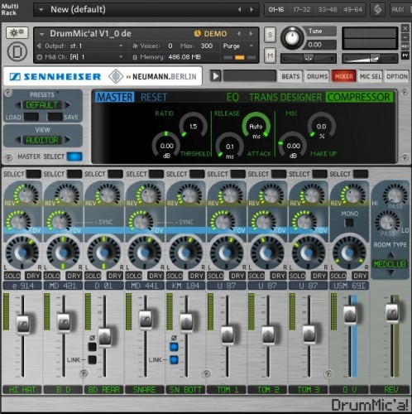Click the Mix knob showing 0.0 %
Image resolution: width=412 pixels, height=414 pixels.
pos(321,126)
